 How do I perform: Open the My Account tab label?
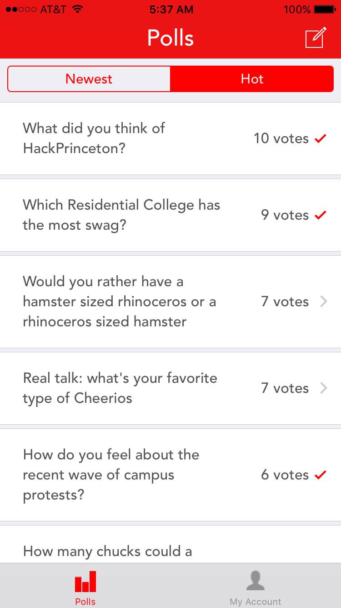click(x=256, y=602)
